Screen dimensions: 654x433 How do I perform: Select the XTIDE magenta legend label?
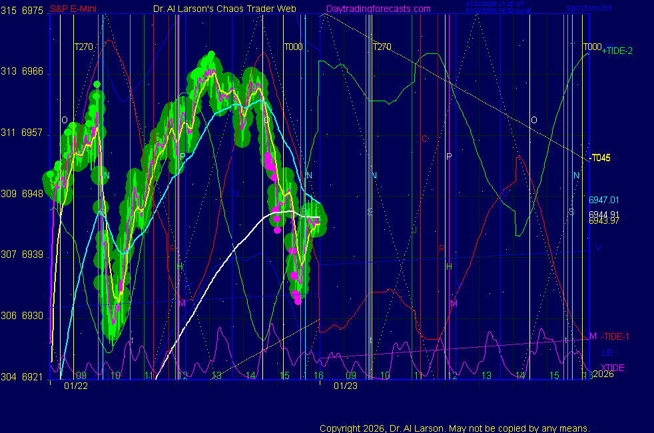coord(613,368)
